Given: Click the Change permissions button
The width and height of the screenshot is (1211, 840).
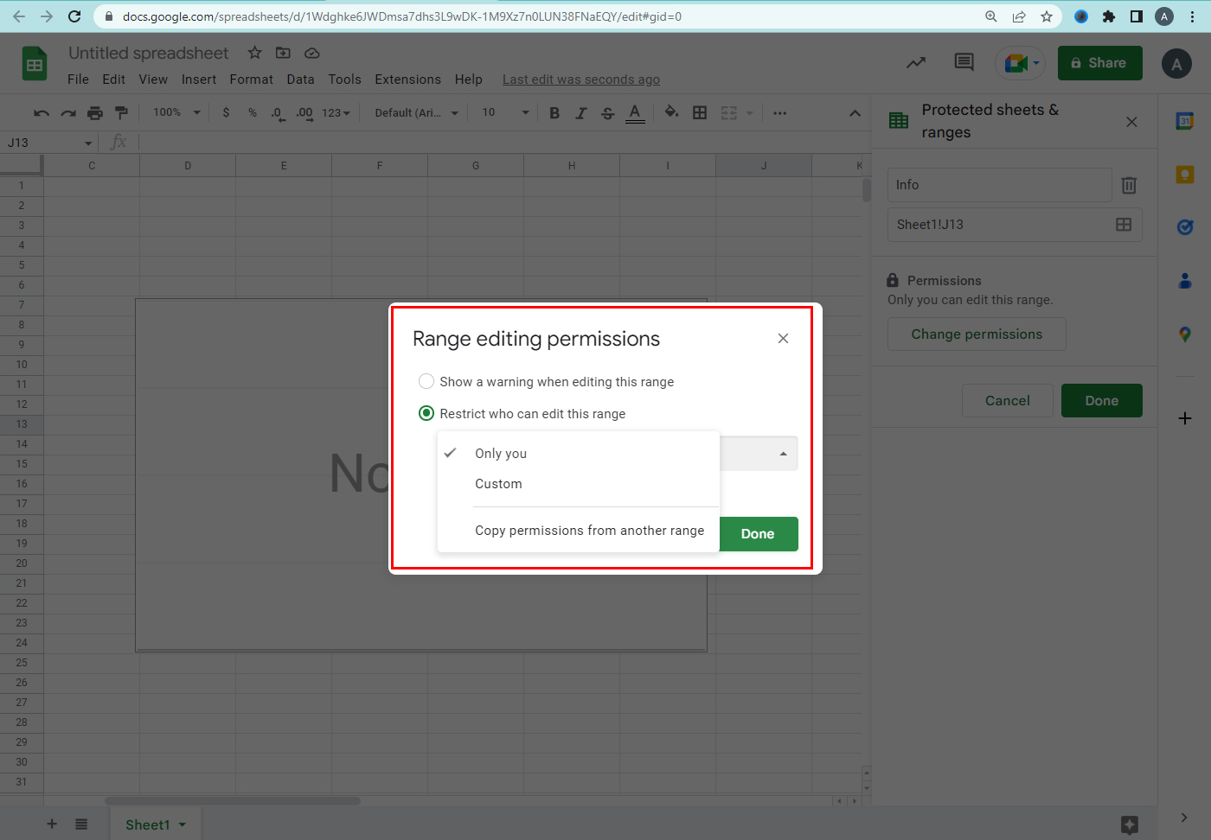Looking at the screenshot, I should click(977, 334).
